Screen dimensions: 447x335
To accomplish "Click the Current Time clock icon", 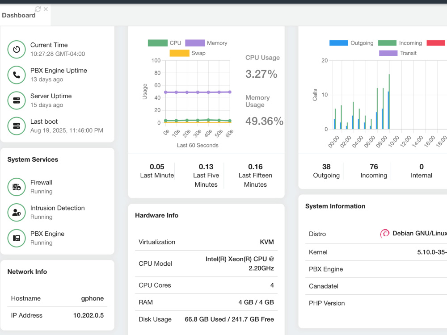I will click(17, 49).
